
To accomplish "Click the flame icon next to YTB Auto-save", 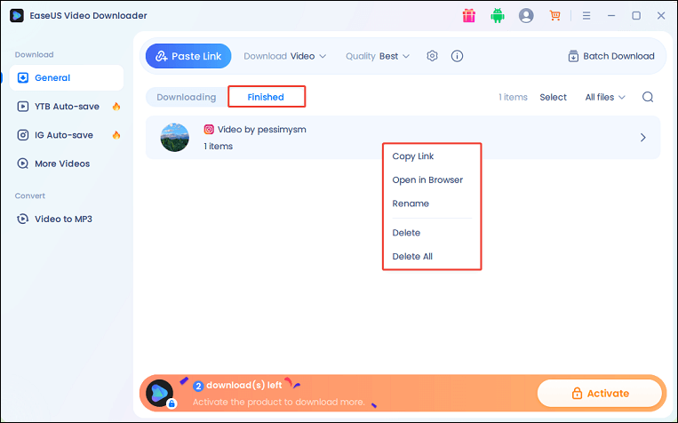I will pos(116,107).
